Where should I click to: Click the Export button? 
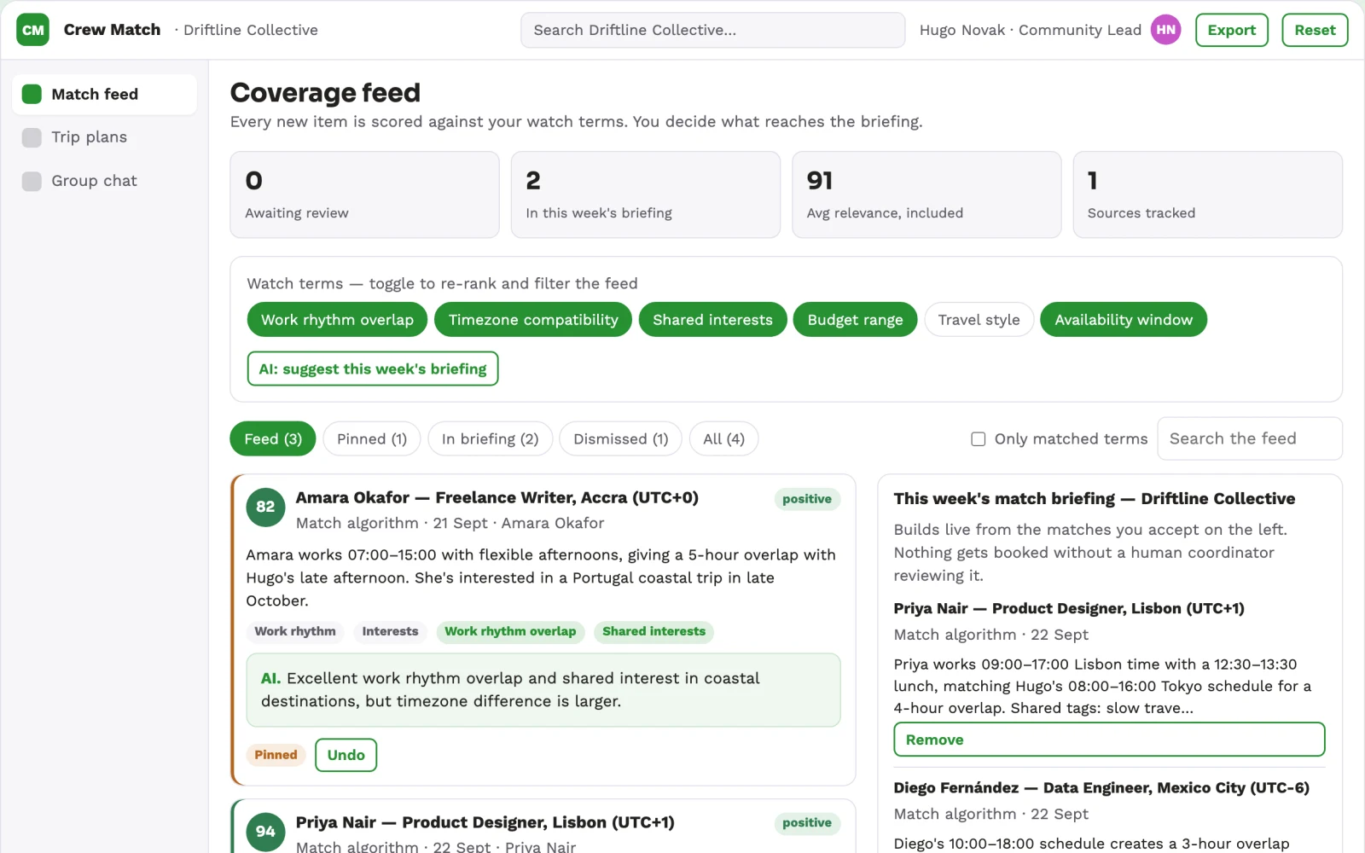(x=1232, y=30)
